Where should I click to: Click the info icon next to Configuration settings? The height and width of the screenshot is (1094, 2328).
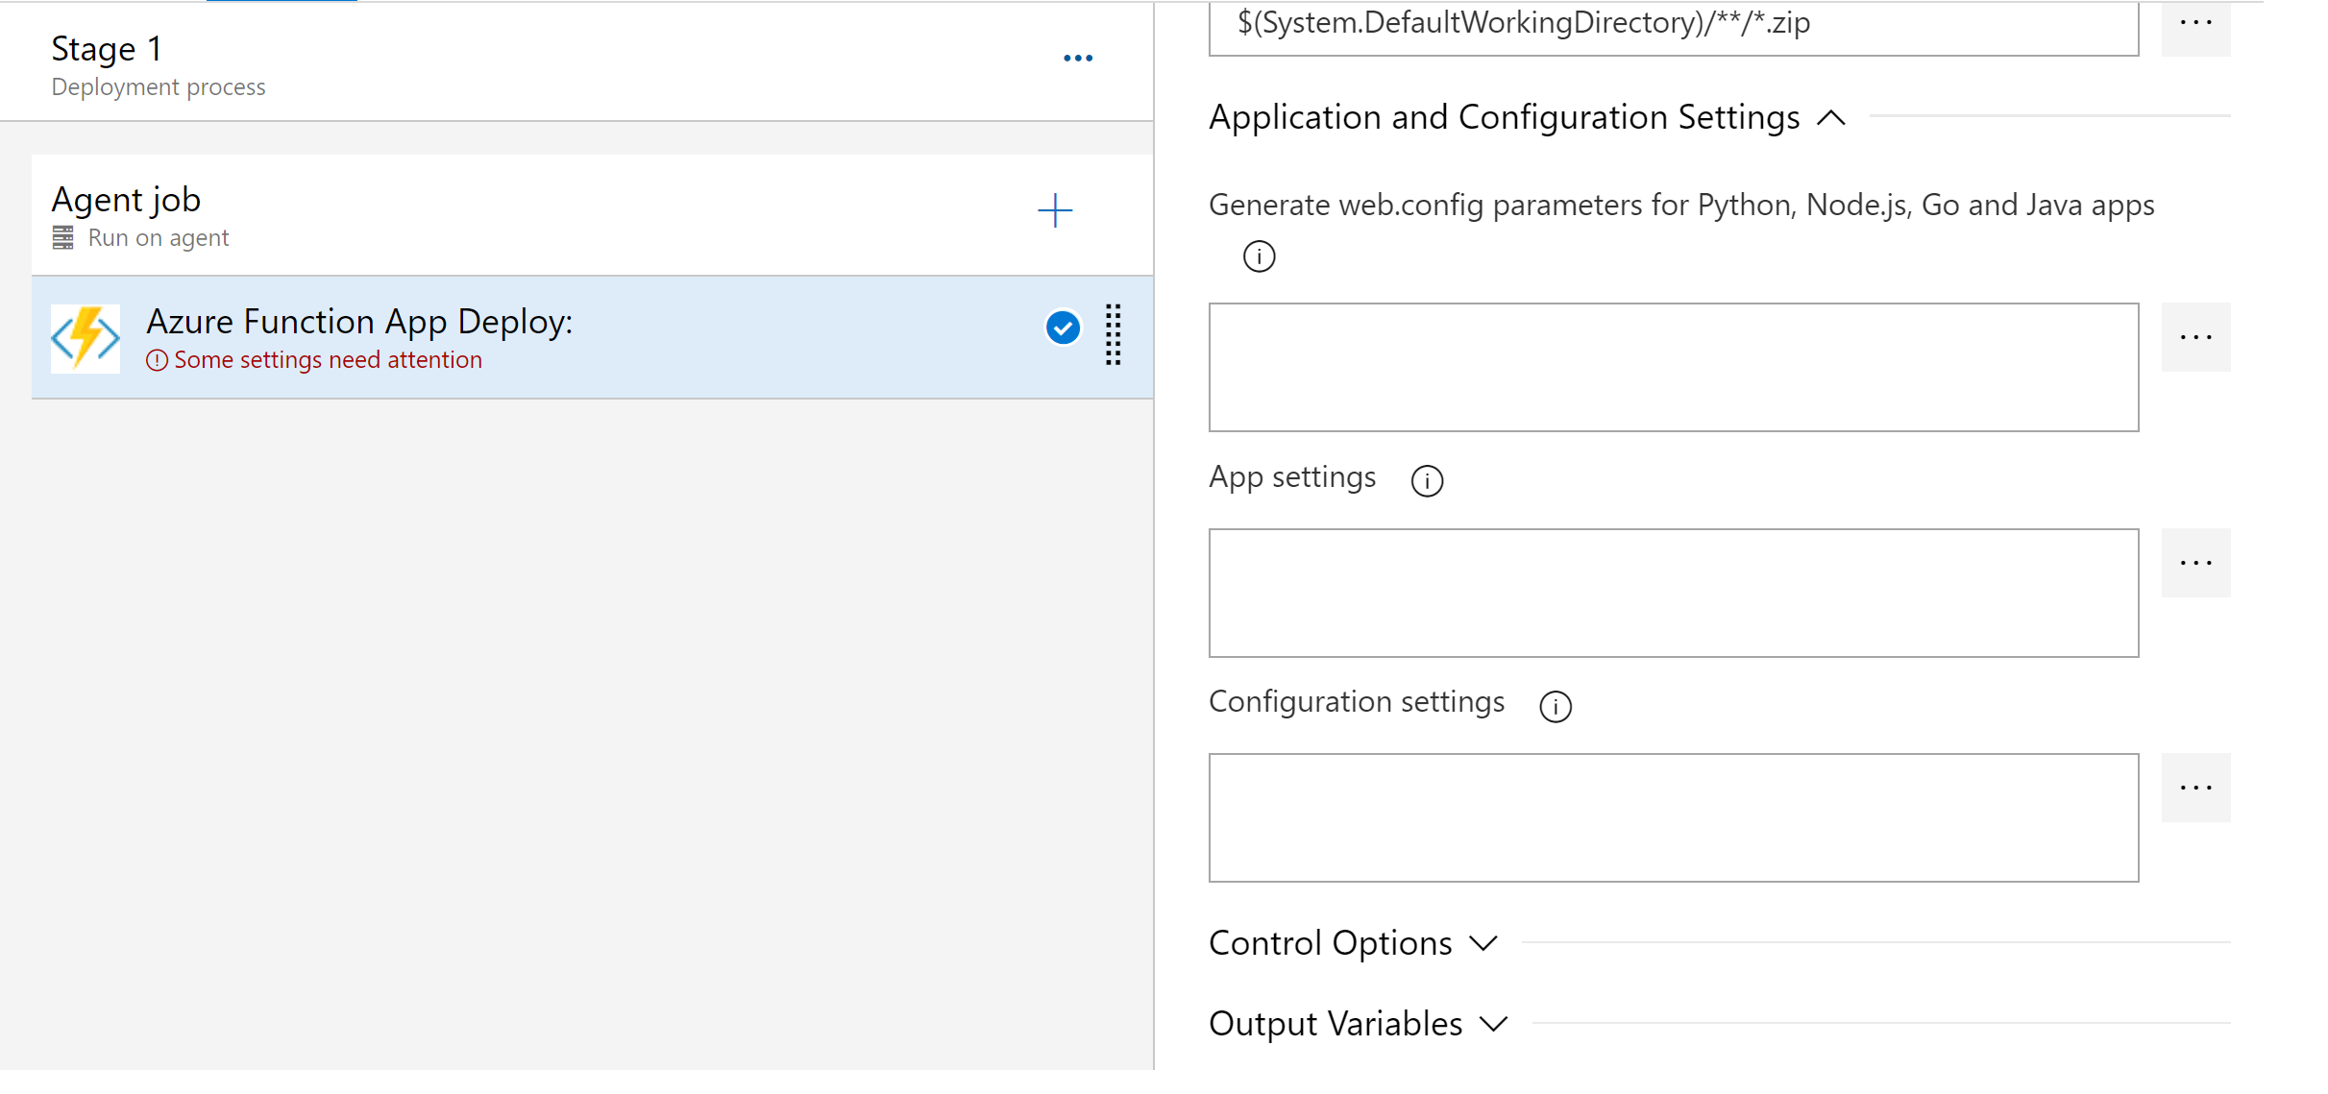[x=1555, y=702]
